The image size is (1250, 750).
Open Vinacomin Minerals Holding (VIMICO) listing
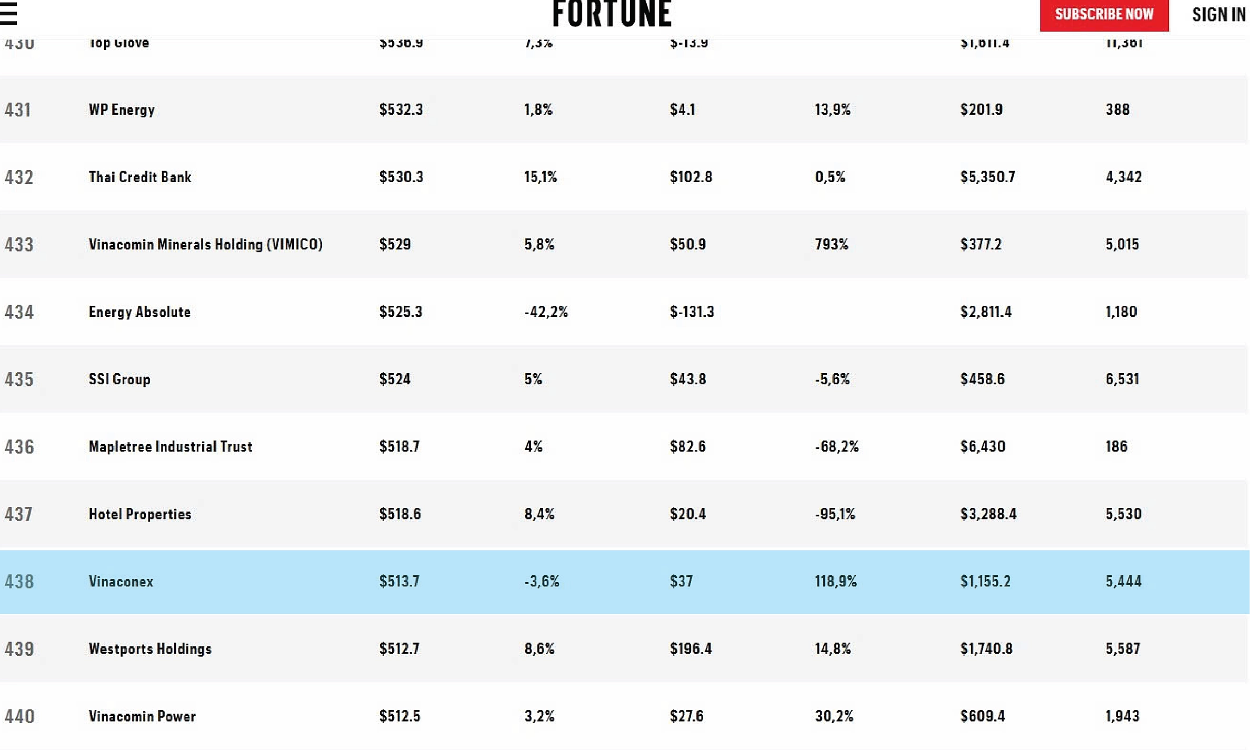click(x=205, y=244)
